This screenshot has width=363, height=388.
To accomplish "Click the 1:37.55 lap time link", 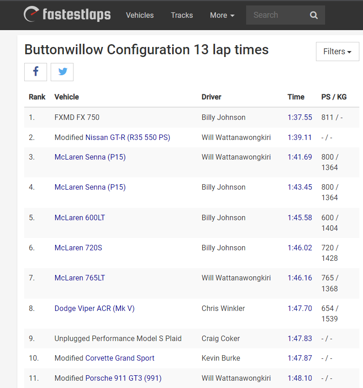I will pyautogui.click(x=300, y=117).
